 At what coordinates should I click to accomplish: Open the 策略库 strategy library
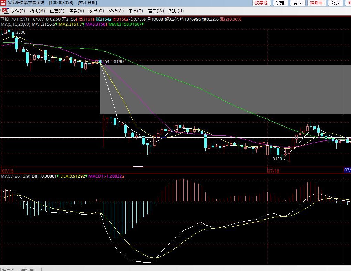point(316,3)
